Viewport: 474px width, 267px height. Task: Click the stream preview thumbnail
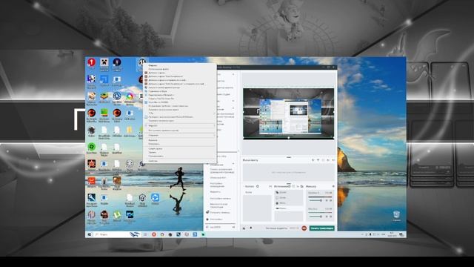288,113
